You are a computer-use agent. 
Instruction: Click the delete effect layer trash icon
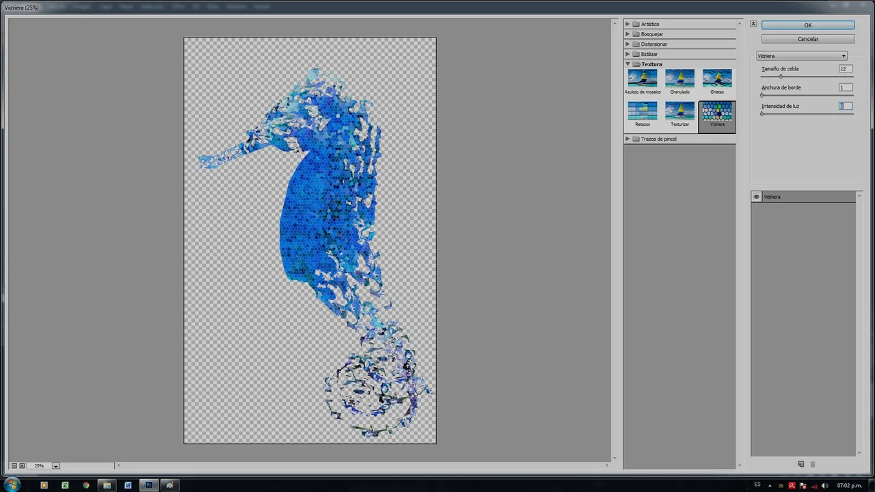[x=813, y=464]
